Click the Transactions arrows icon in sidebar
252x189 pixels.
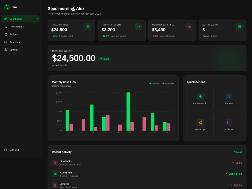pyautogui.click(x=6, y=27)
